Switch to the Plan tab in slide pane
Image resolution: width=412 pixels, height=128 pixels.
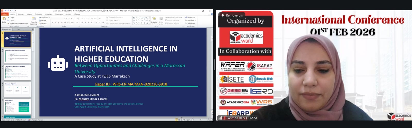(18, 29)
